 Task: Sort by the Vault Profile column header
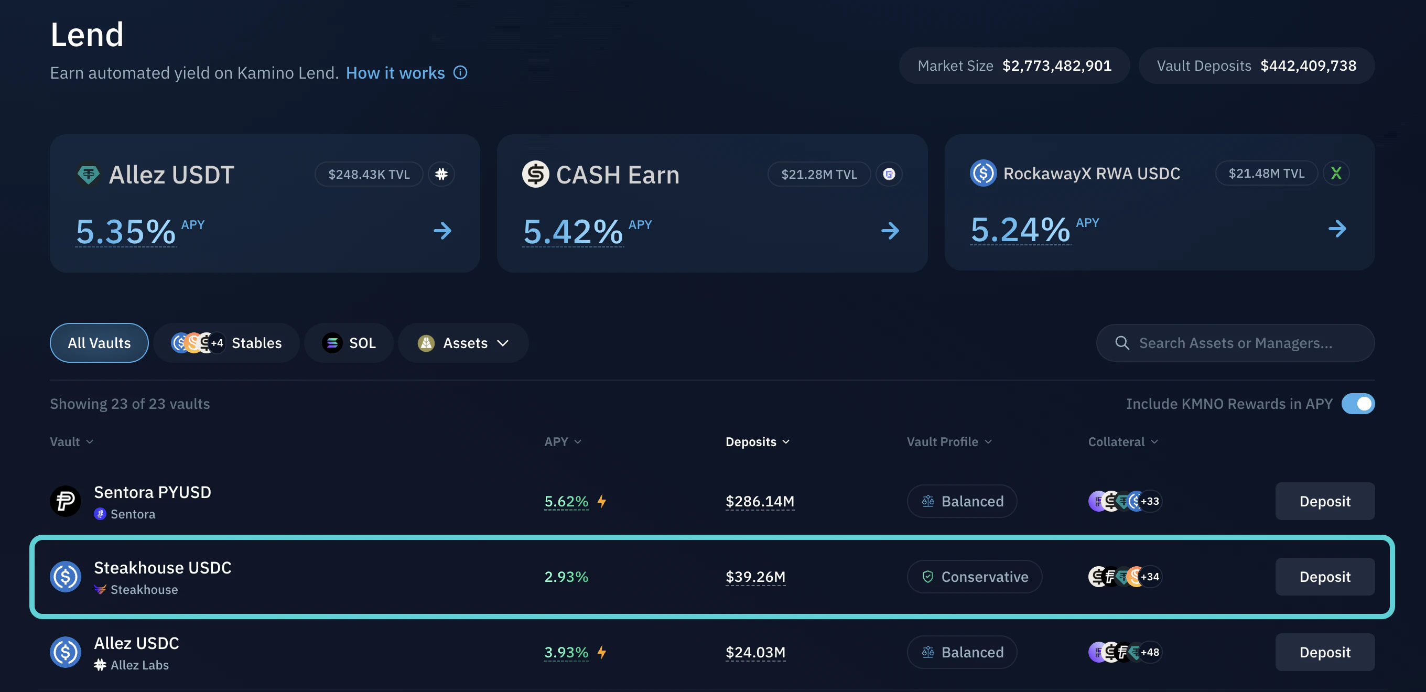pos(949,441)
